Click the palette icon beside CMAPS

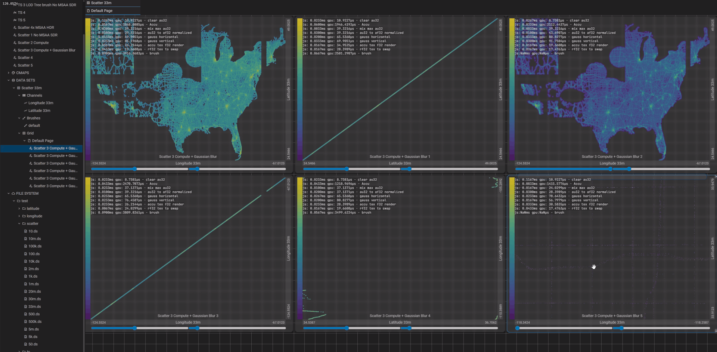pos(13,73)
